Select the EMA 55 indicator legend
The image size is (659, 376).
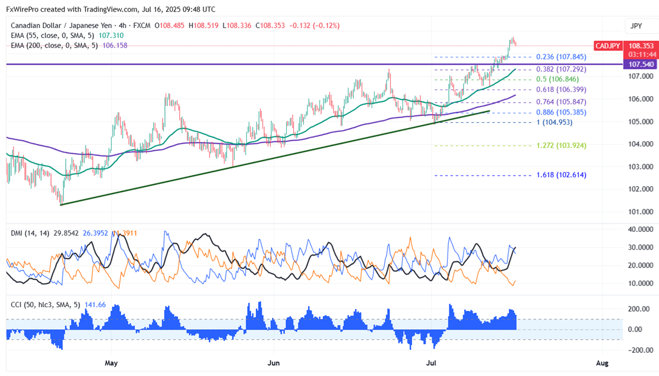tap(67, 36)
